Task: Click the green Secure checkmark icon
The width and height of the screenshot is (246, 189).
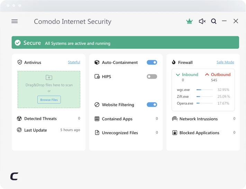Action: tap(18, 42)
